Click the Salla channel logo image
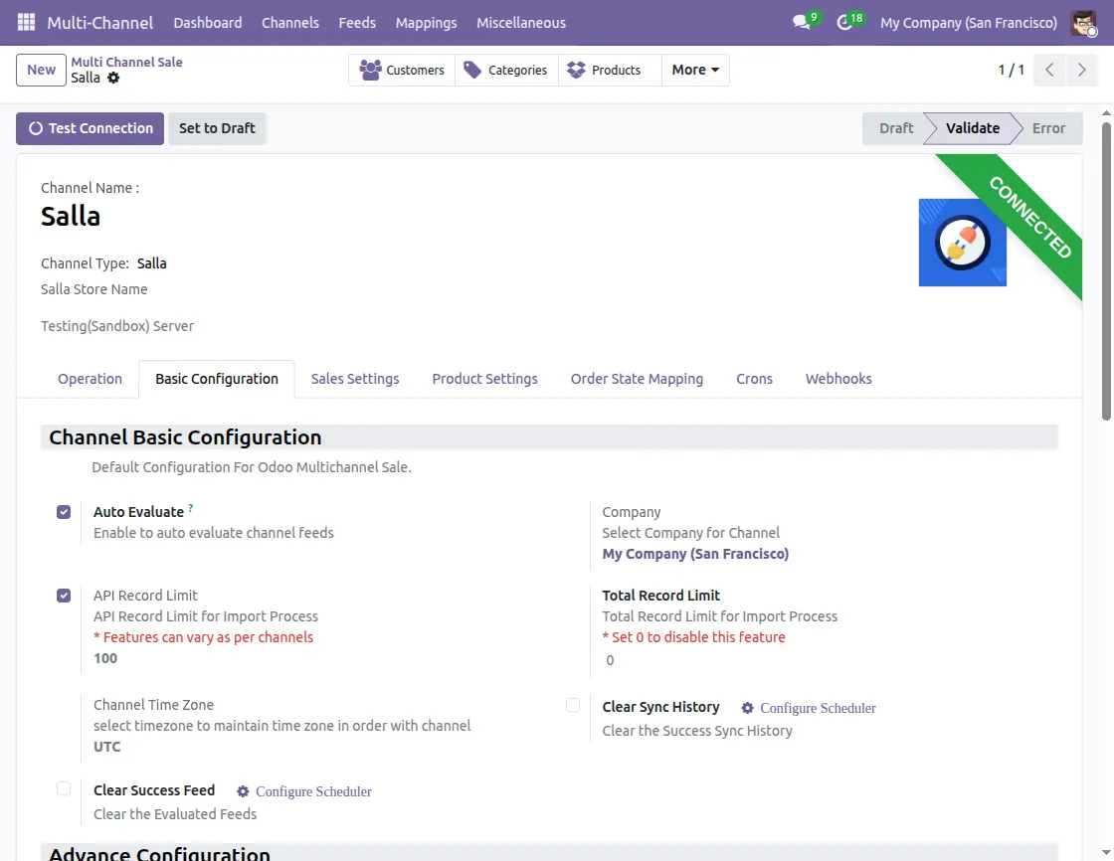1114x861 pixels. (962, 243)
